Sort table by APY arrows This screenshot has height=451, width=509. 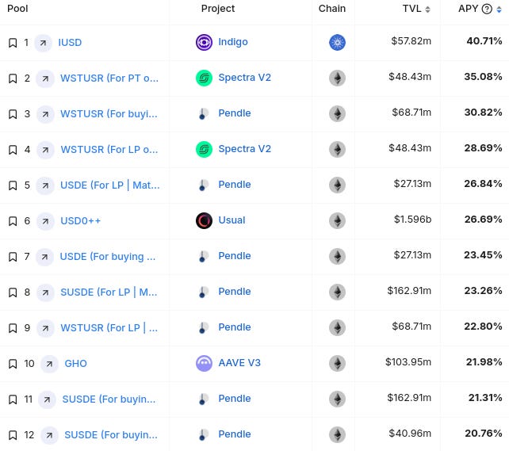[499, 10]
